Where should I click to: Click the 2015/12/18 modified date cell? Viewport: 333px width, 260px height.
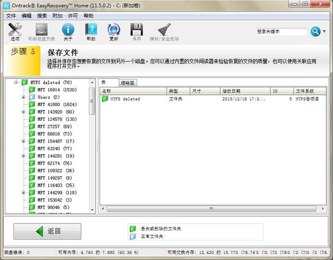244,99
